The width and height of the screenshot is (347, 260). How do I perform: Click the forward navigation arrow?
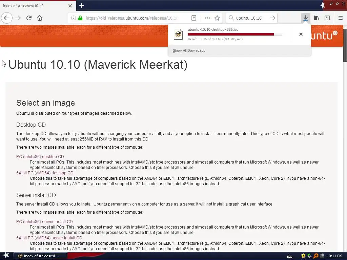pos(18,18)
